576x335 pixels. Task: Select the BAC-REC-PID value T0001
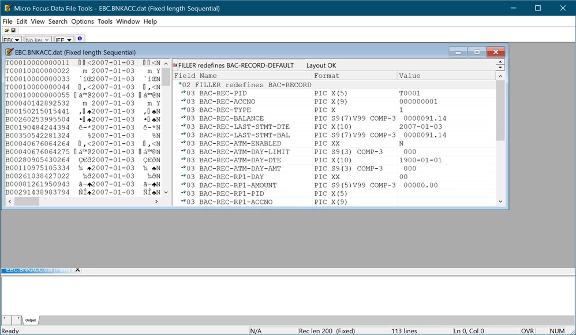(x=410, y=94)
